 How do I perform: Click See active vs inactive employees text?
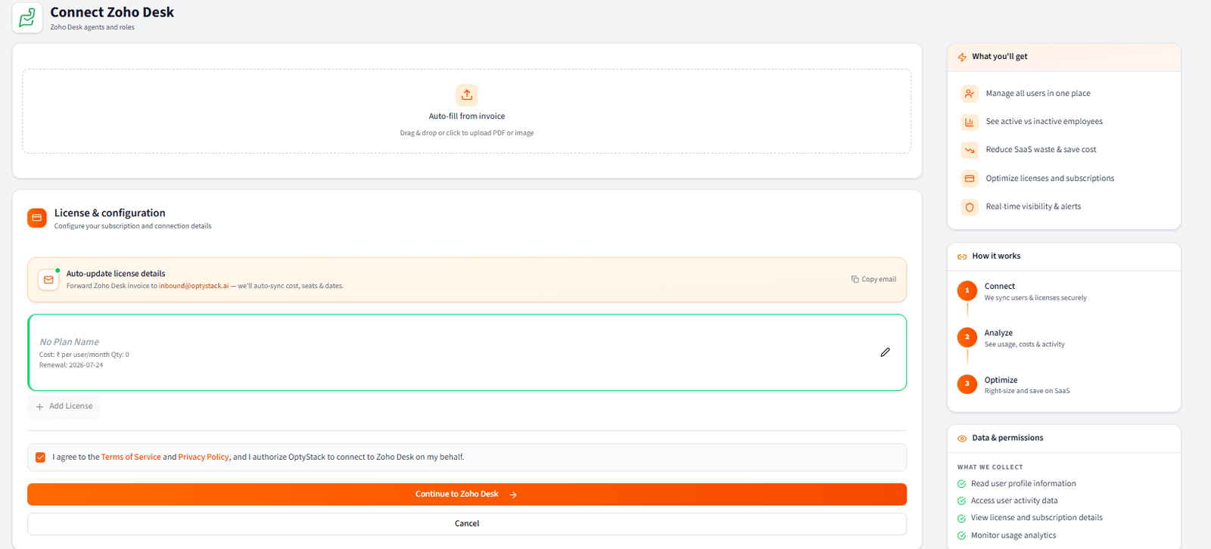click(x=1044, y=122)
